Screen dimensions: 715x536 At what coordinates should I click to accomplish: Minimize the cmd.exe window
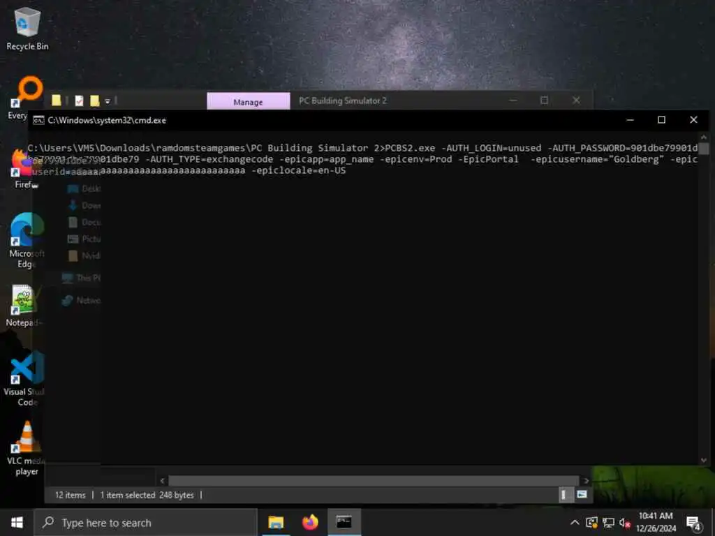[631, 120]
